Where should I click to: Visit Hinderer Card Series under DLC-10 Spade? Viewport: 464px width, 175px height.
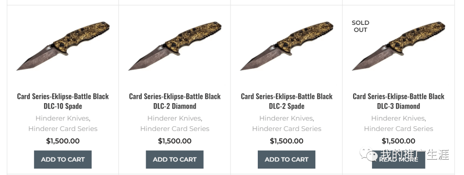(63, 129)
